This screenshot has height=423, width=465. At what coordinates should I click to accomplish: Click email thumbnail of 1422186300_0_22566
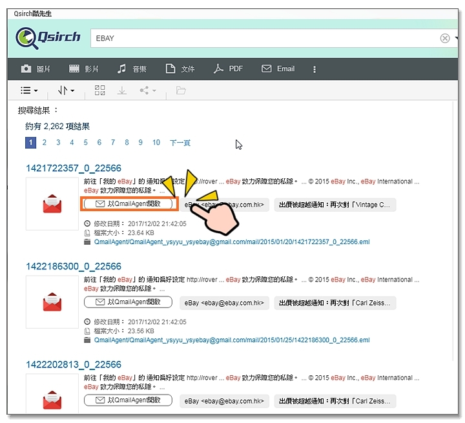[x=52, y=302]
